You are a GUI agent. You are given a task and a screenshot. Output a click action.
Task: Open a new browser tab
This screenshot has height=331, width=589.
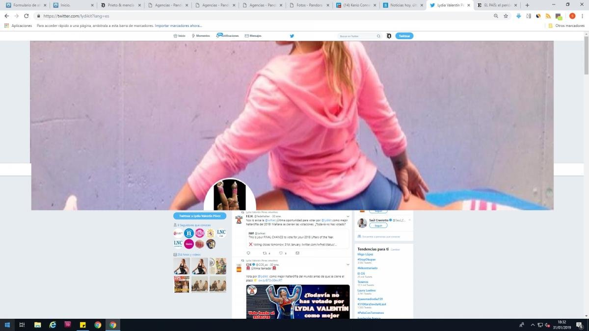[x=528, y=5]
